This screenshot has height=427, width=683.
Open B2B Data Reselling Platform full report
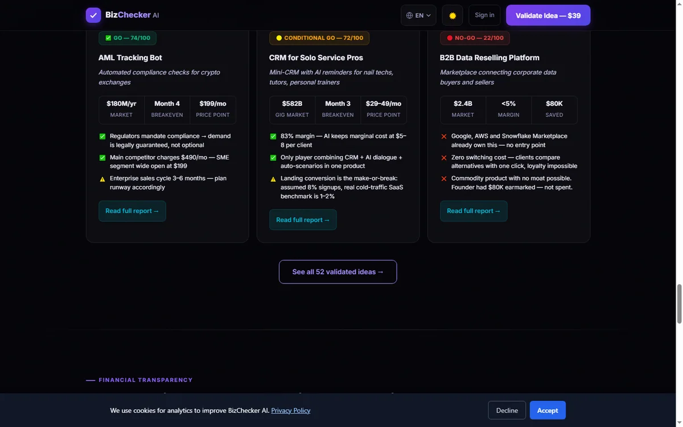474,211
